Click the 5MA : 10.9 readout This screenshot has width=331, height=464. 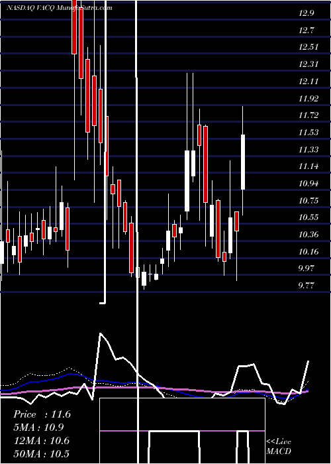38,428
